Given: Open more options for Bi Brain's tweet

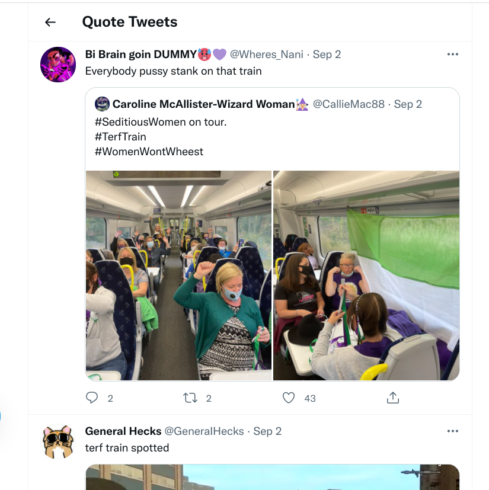Looking at the screenshot, I should [453, 55].
